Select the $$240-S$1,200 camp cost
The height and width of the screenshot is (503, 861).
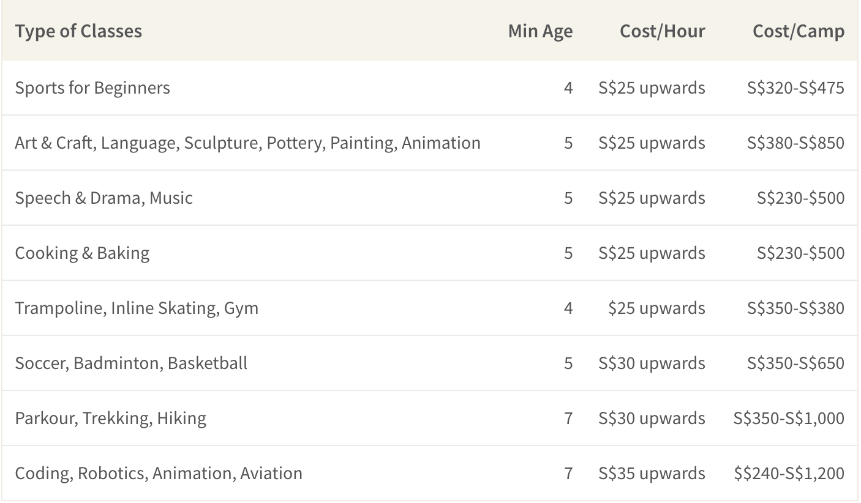coord(789,473)
